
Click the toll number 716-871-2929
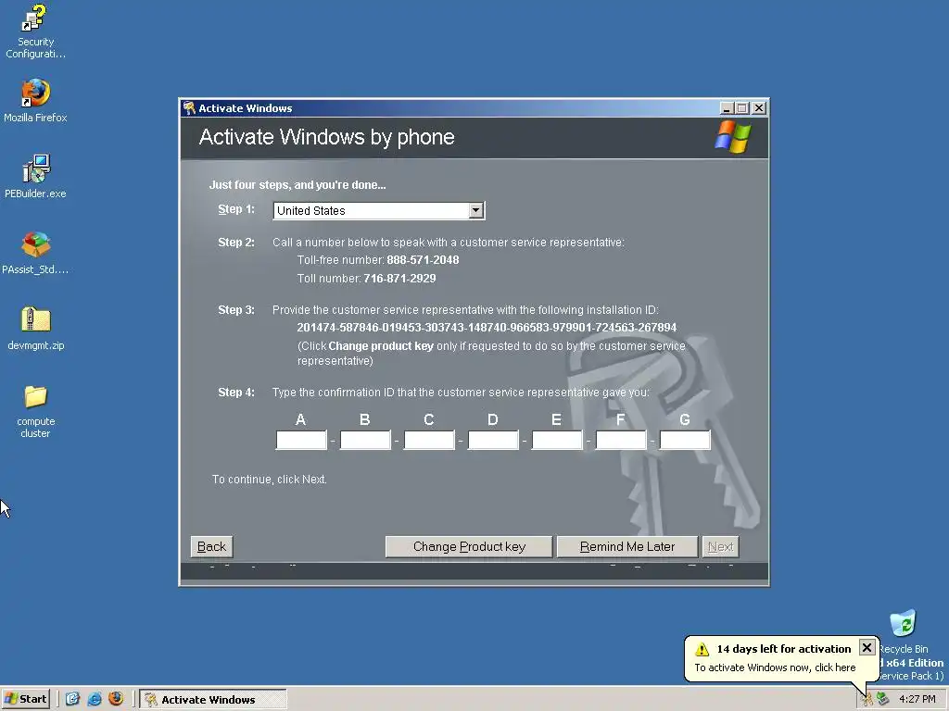click(x=399, y=278)
